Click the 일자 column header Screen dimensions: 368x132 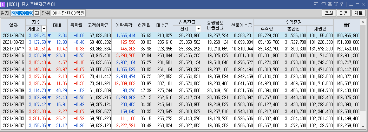[13, 25]
